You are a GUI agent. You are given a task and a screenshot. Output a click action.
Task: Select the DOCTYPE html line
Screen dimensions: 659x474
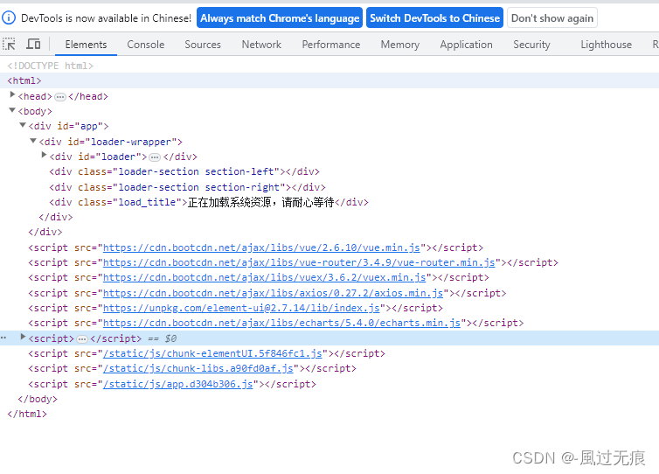point(50,66)
